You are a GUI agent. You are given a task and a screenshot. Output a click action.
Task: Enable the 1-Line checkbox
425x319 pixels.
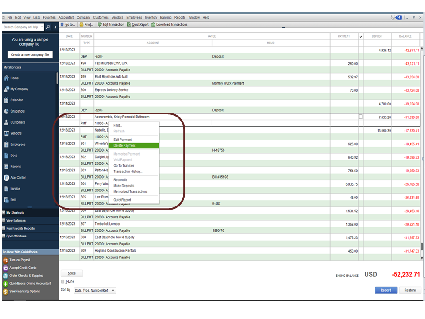pyautogui.click(x=63, y=281)
